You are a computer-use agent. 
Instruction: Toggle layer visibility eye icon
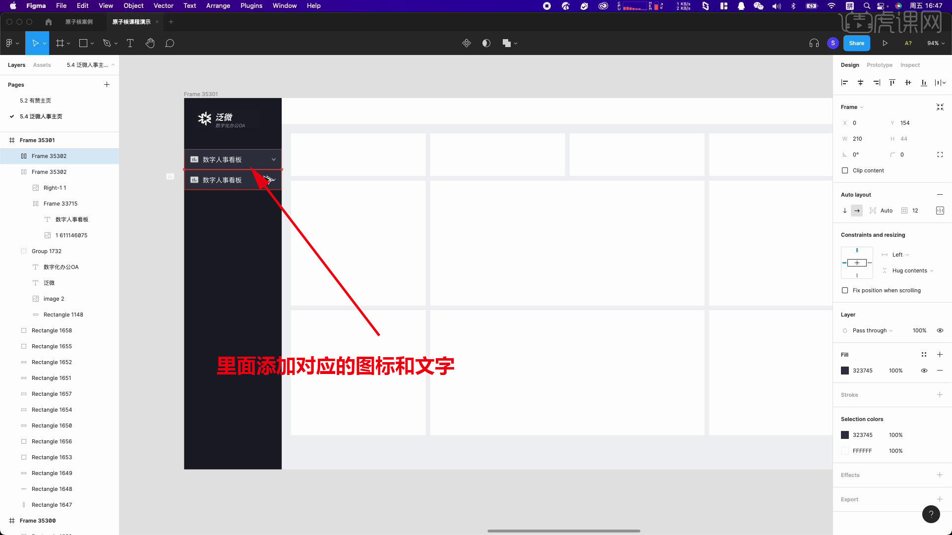940,330
